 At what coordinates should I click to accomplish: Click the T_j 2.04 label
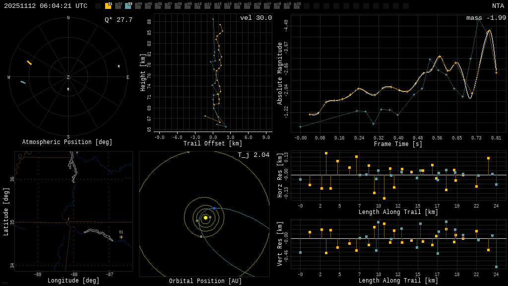[x=253, y=155]
